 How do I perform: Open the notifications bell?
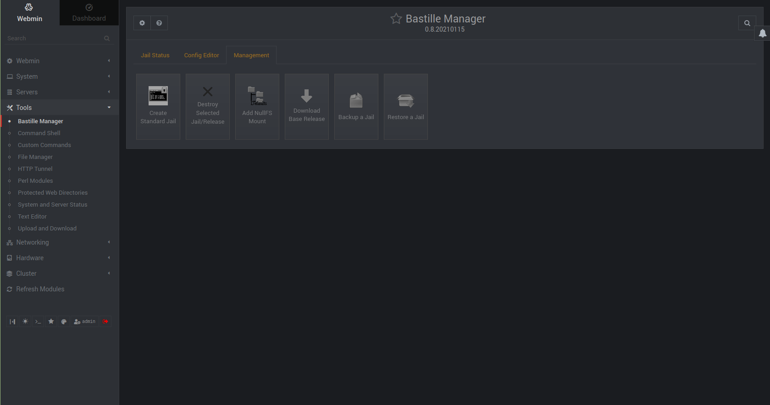(x=762, y=33)
